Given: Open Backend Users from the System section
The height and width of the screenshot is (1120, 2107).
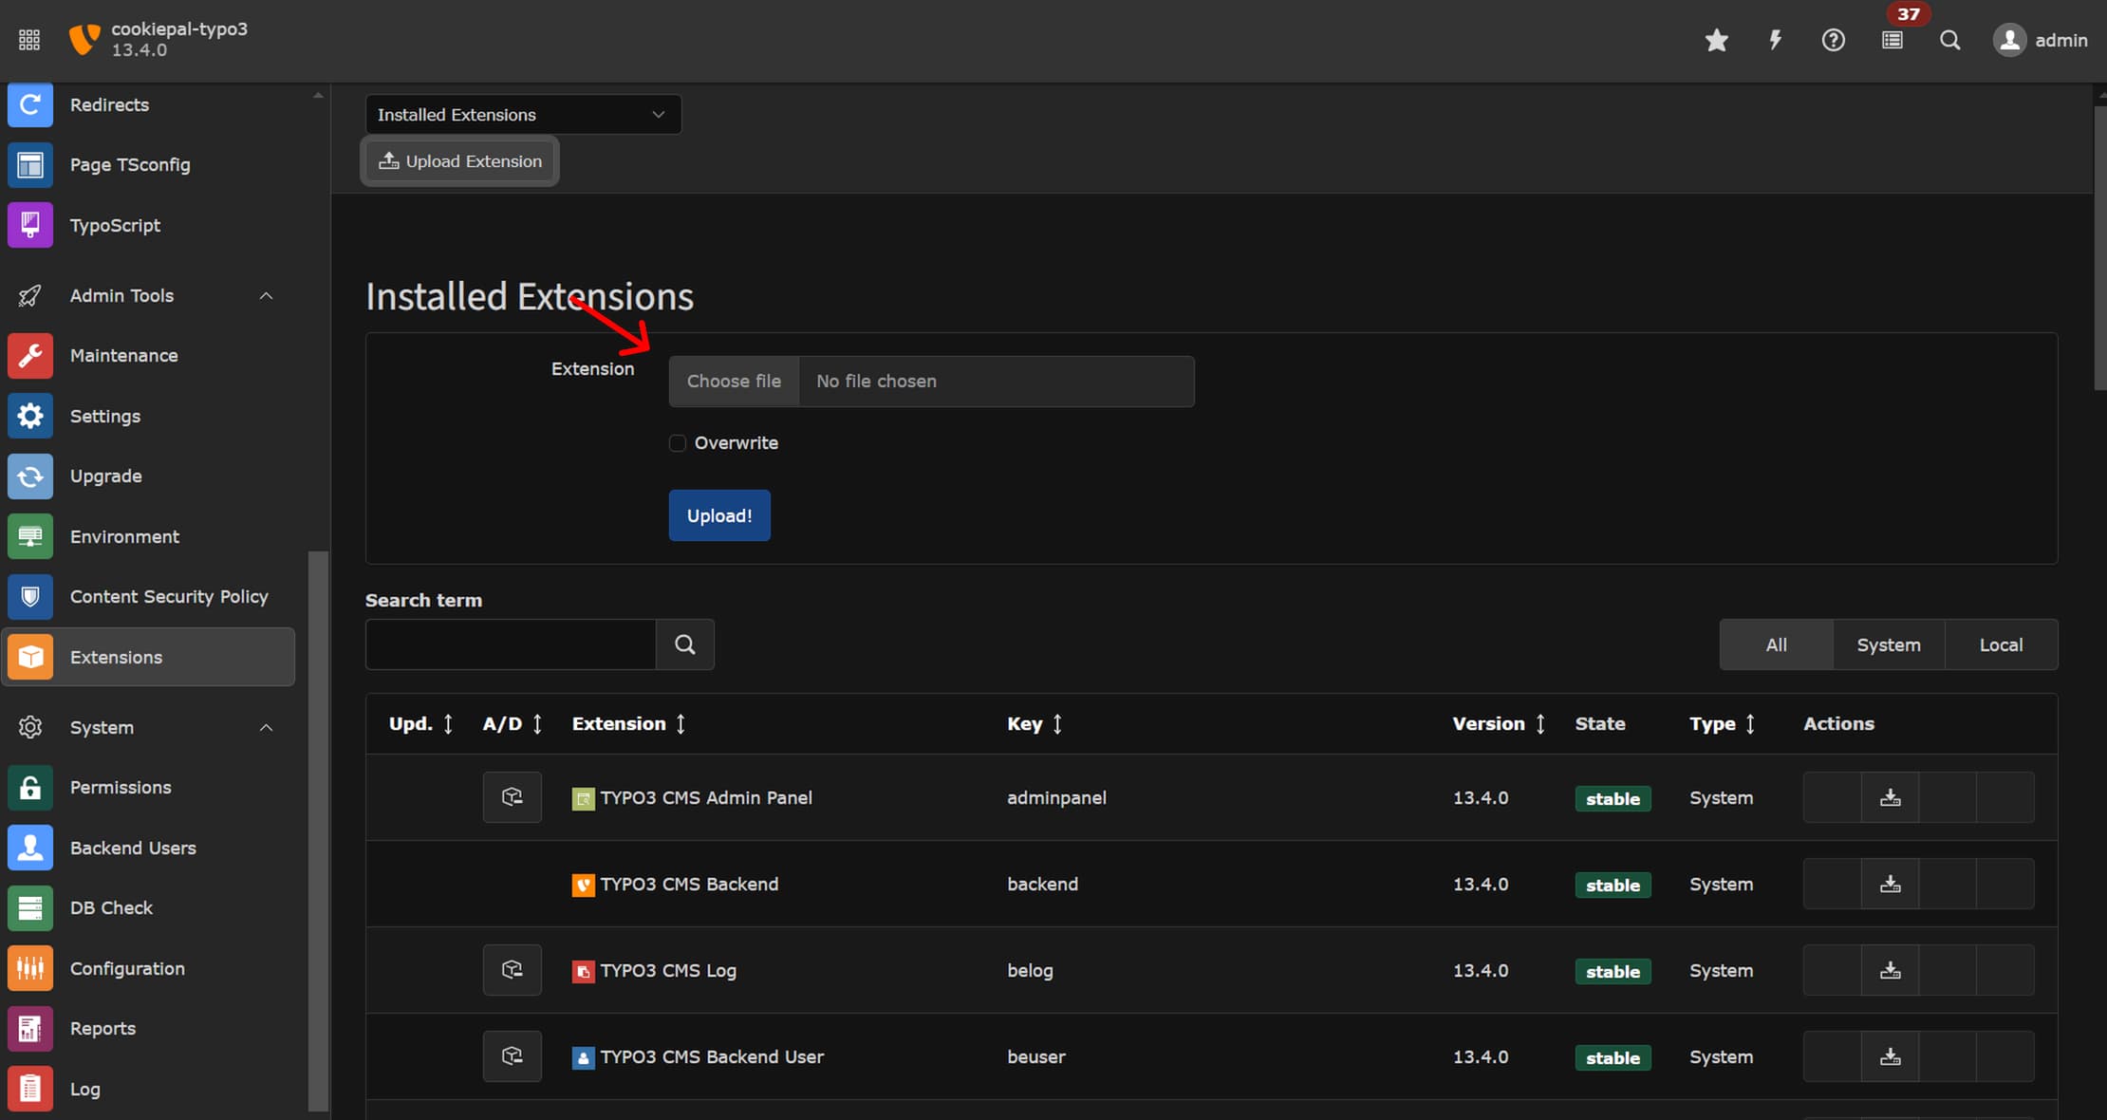Looking at the screenshot, I should point(133,848).
